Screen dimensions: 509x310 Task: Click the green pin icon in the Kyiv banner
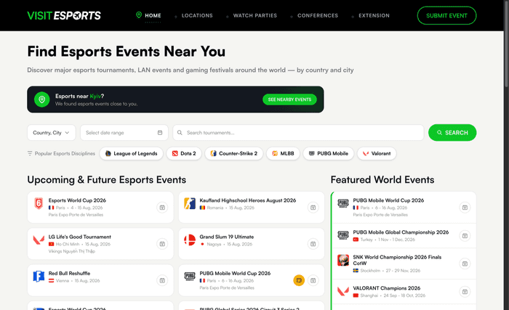42,99
